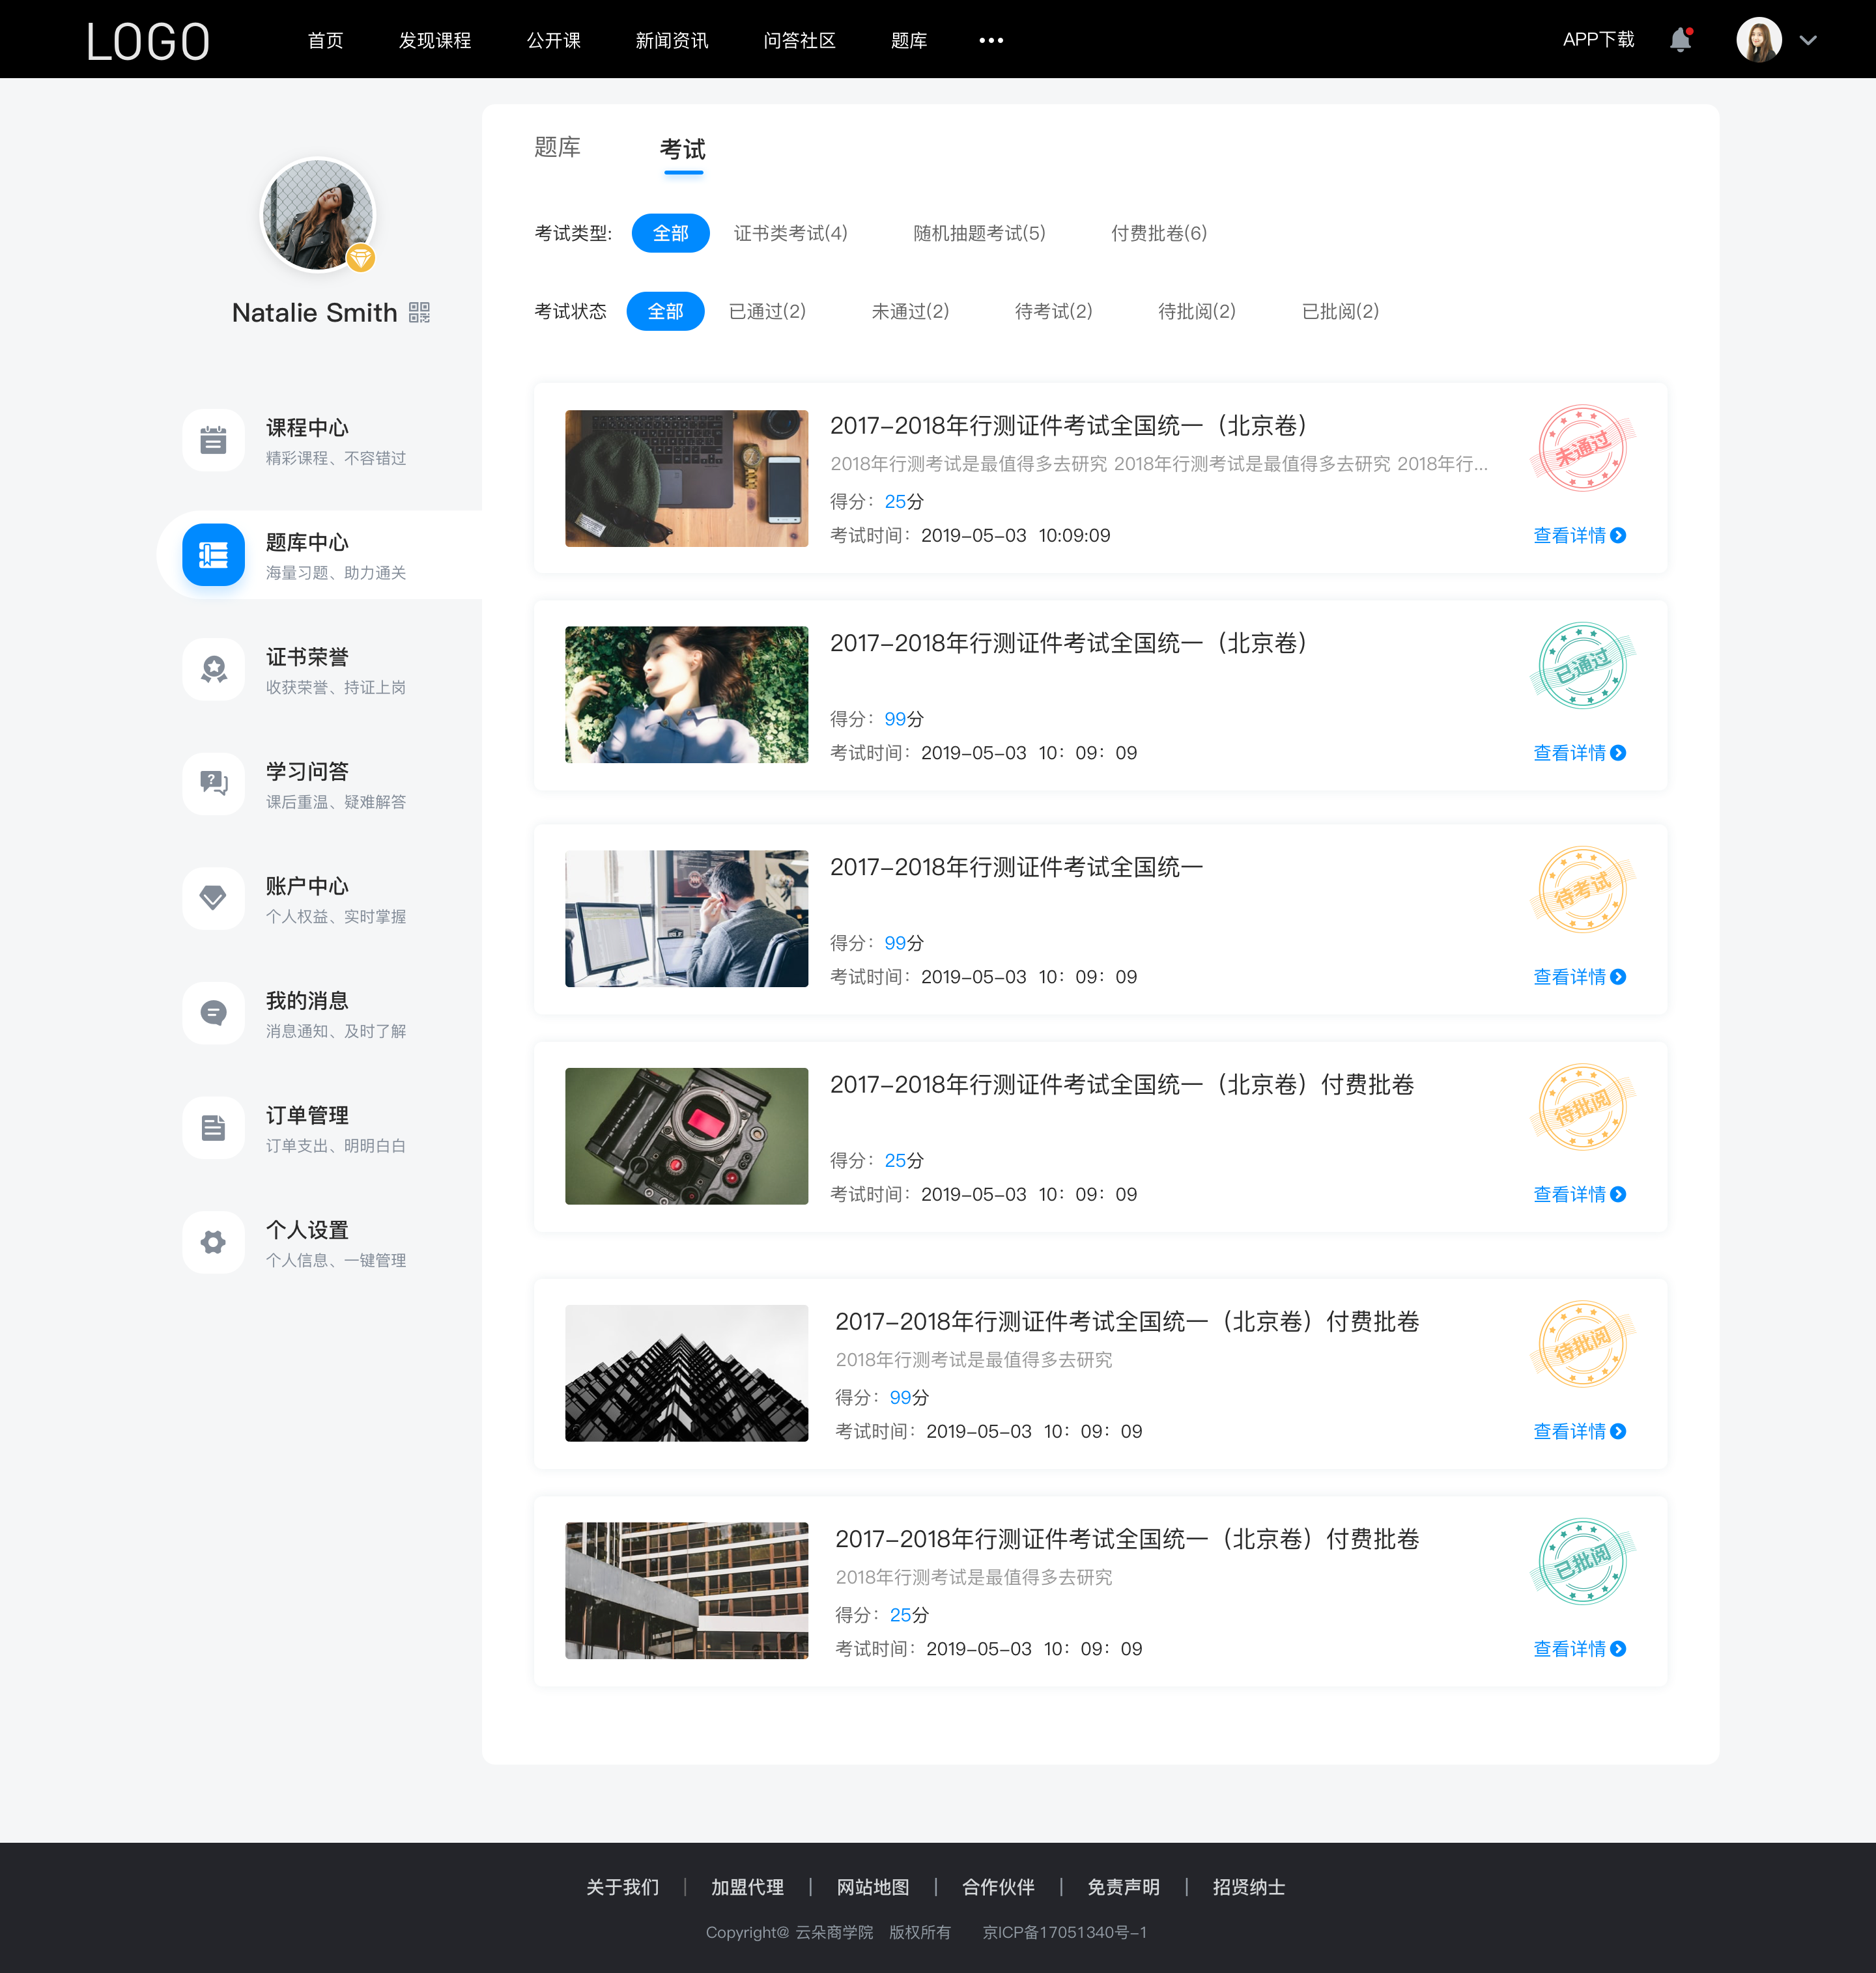Screen dimensions: 1876x1973
Task: Click the 我的消息 sidebar icon
Action: click(x=212, y=1014)
